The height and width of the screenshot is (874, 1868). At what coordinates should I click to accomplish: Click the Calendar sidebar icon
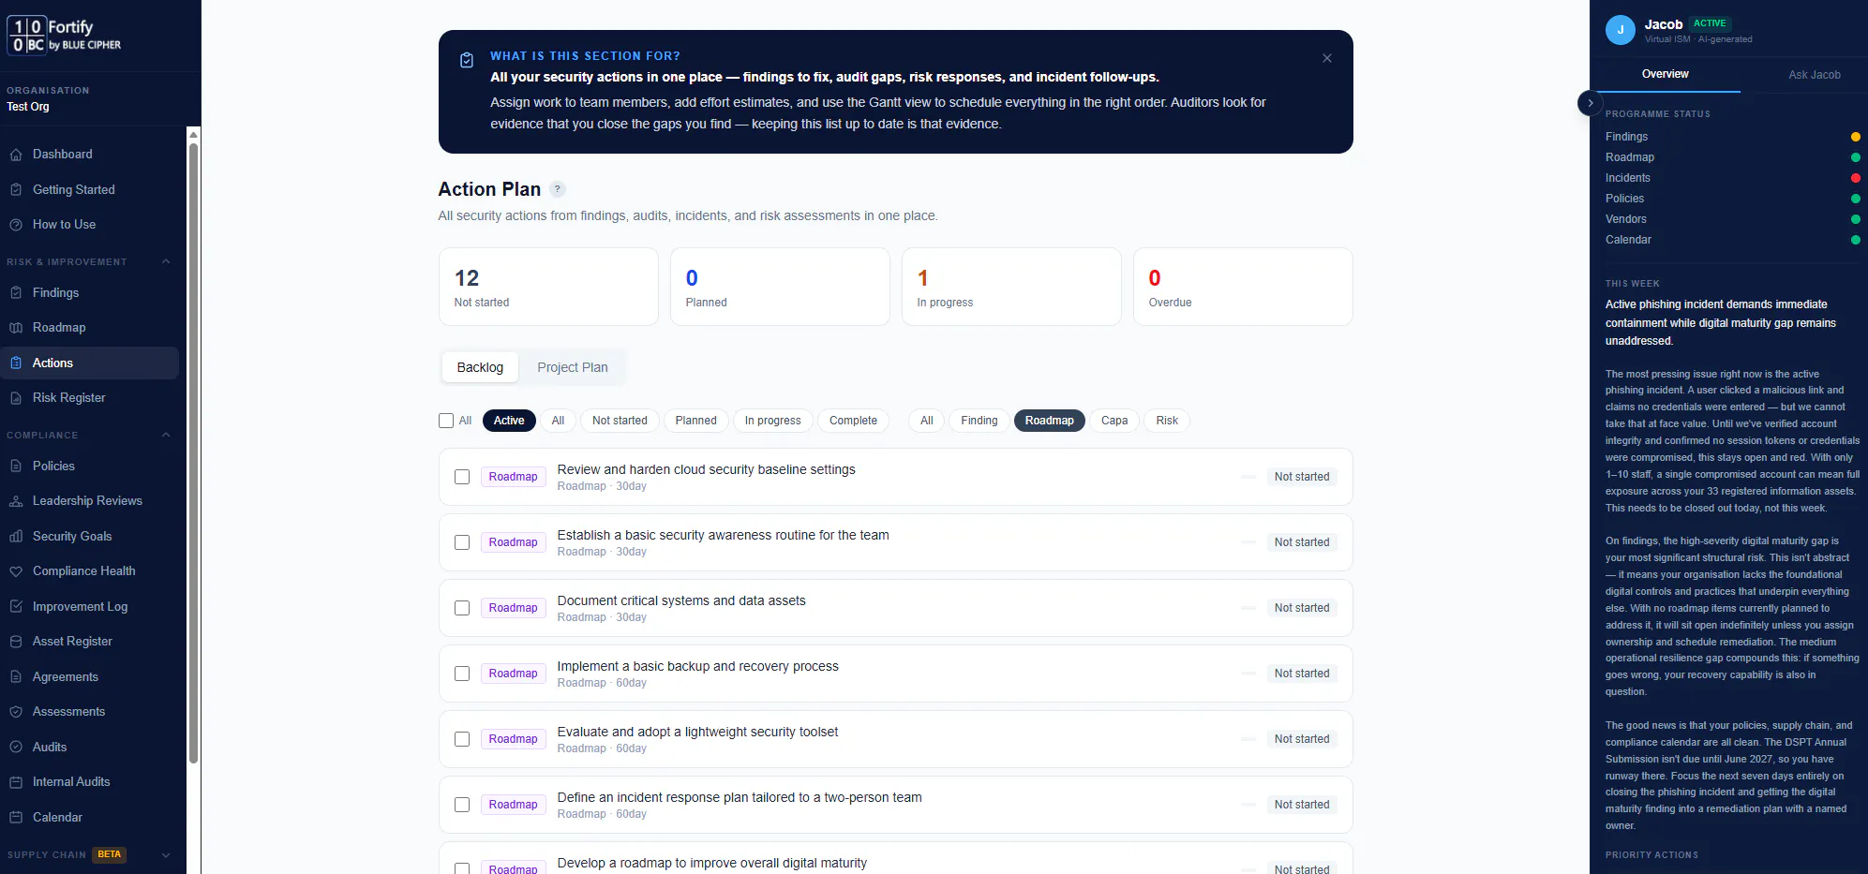tap(16, 817)
